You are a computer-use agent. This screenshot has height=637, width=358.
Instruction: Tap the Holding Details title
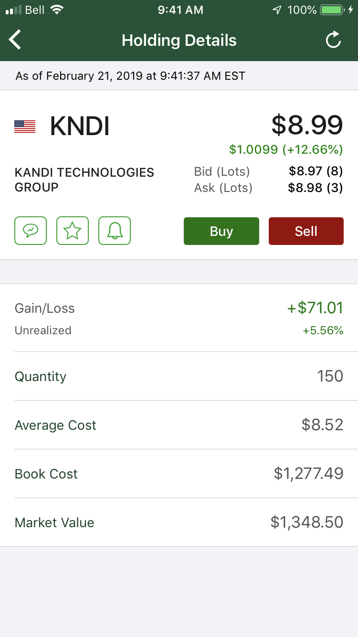tap(179, 40)
